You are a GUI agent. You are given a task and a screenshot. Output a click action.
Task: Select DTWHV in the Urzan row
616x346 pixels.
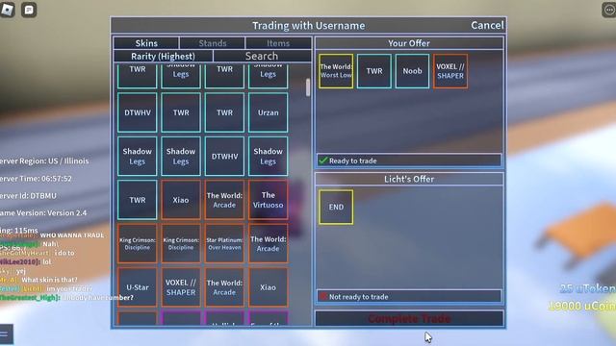click(x=137, y=112)
